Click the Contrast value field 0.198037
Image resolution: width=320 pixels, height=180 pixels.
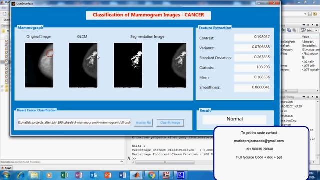[x=252, y=37]
